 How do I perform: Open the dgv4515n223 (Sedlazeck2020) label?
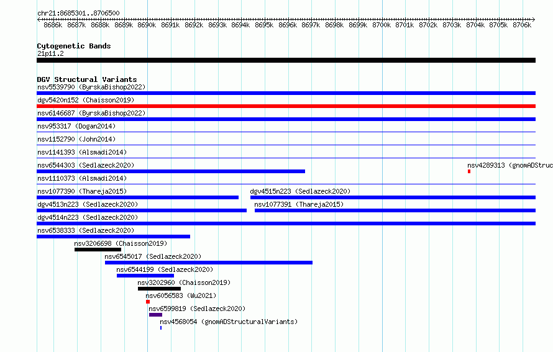[x=300, y=191]
